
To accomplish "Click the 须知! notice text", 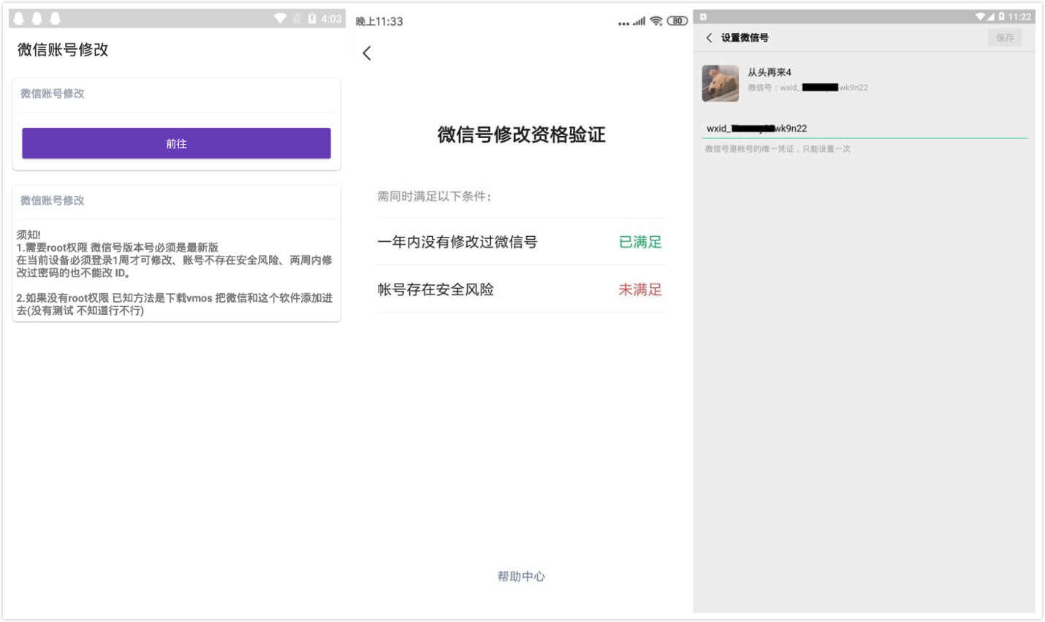I will point(28,235).
